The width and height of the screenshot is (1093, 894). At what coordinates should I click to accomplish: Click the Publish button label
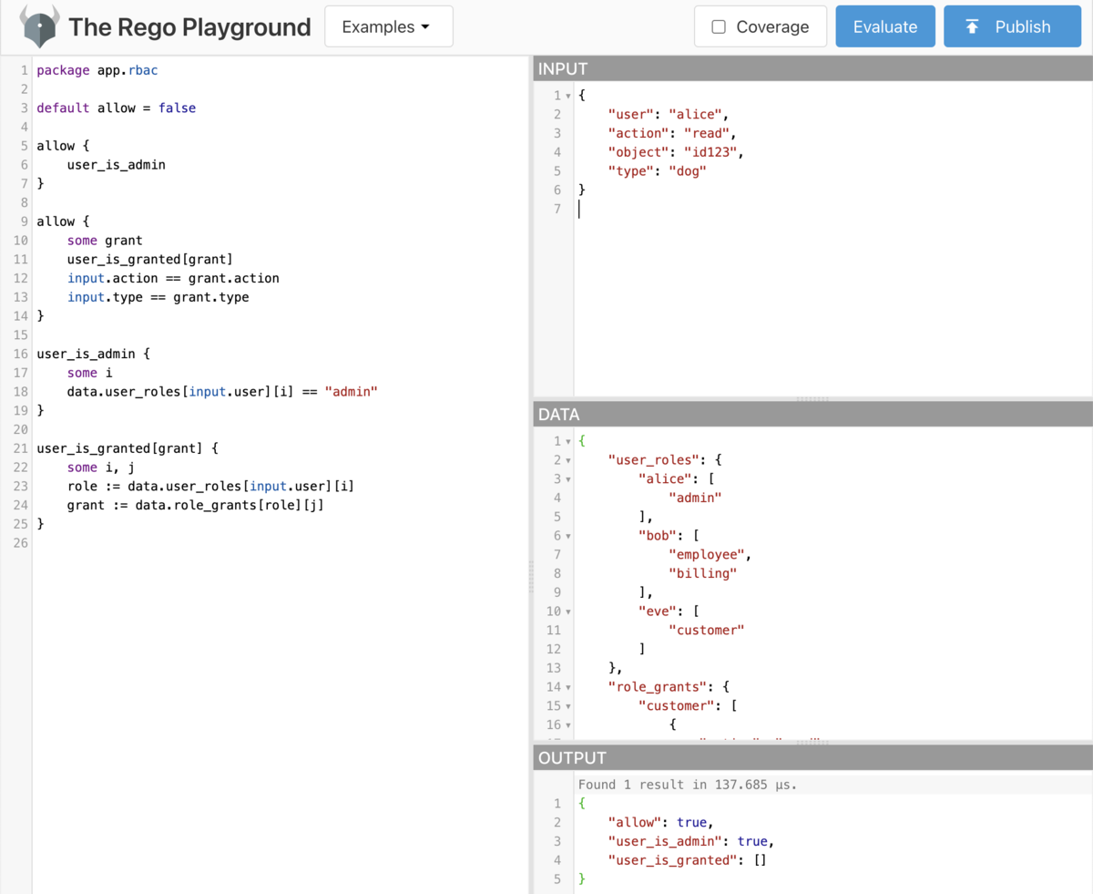[x=1023, y=27]
